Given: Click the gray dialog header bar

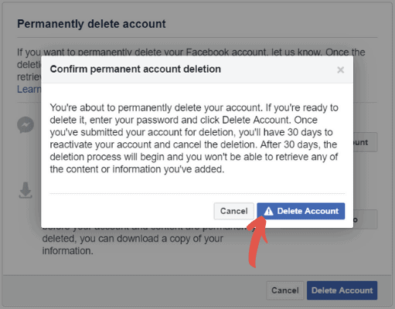Looking at the screenshot, I should (x=197, y=70).
